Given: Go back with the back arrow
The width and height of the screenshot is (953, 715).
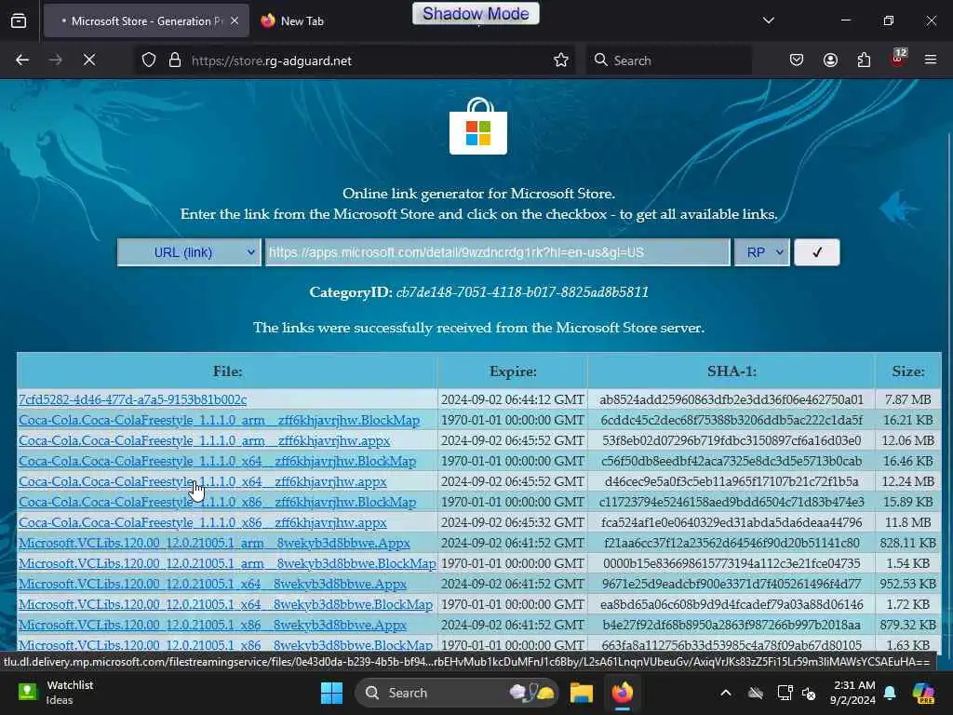Looking at the screenshot, I should tap(22, 61).
